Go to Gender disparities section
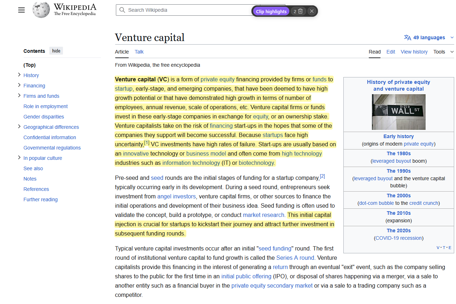The height and width of the screenshot is (304, 456). 44,117
